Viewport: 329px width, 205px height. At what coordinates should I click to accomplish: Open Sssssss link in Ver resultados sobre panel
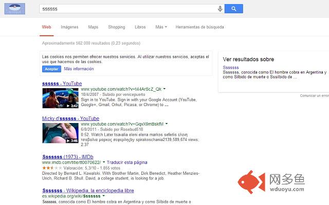pos(231,68)
